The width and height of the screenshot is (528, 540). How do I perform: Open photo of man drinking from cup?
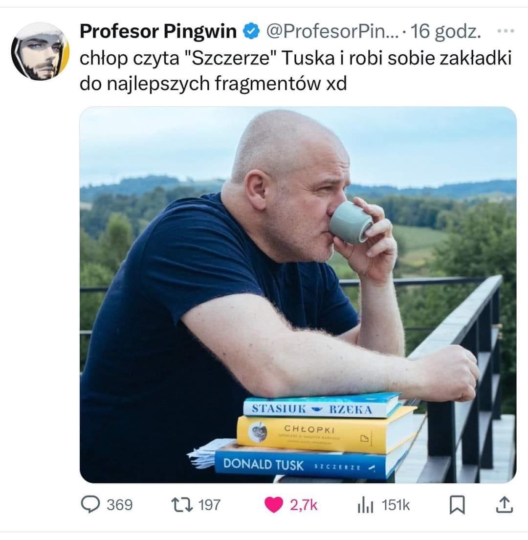298,295
